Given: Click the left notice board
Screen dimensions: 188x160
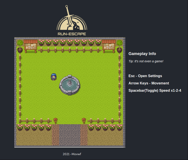Looking at the screenshot, I should pos(31,46).
